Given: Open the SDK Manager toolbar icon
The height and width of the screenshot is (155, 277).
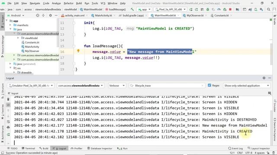Looking at the screenshot, I should [x=261, y=9].
